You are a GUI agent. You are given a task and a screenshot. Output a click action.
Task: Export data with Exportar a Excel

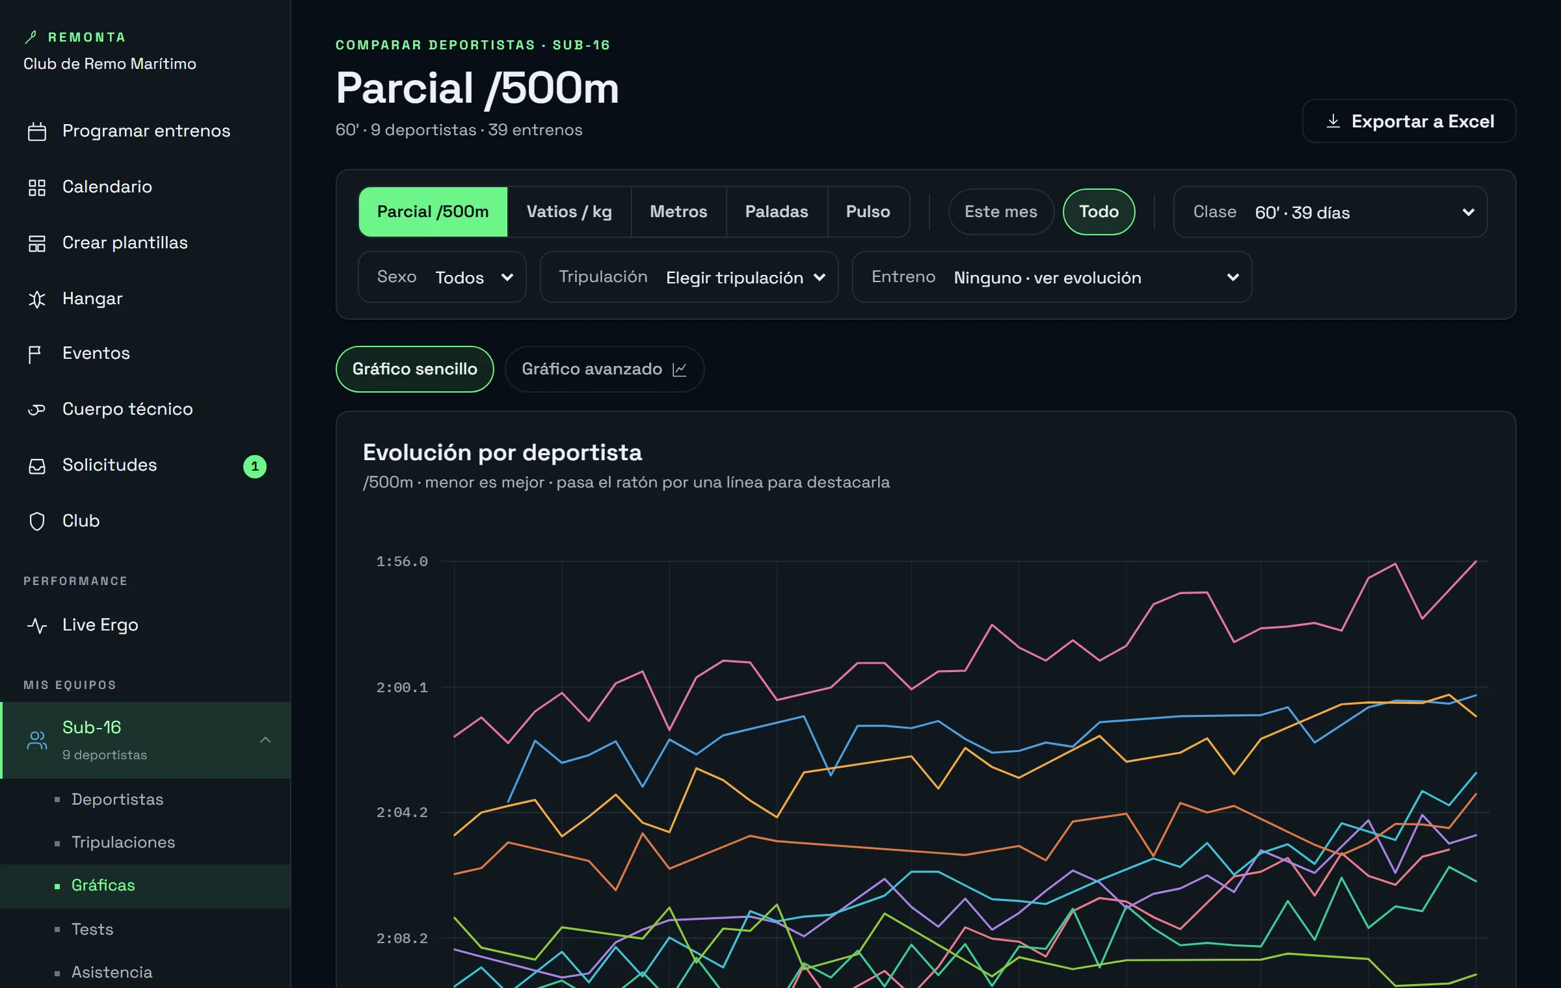1409,121
